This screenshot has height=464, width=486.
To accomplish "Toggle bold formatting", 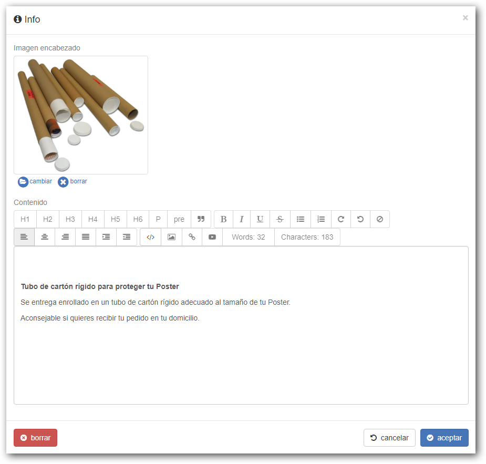I will [x=223, y=219].
